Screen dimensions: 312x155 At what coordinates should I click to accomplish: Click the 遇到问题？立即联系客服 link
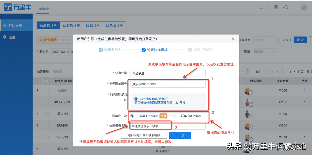144,135
